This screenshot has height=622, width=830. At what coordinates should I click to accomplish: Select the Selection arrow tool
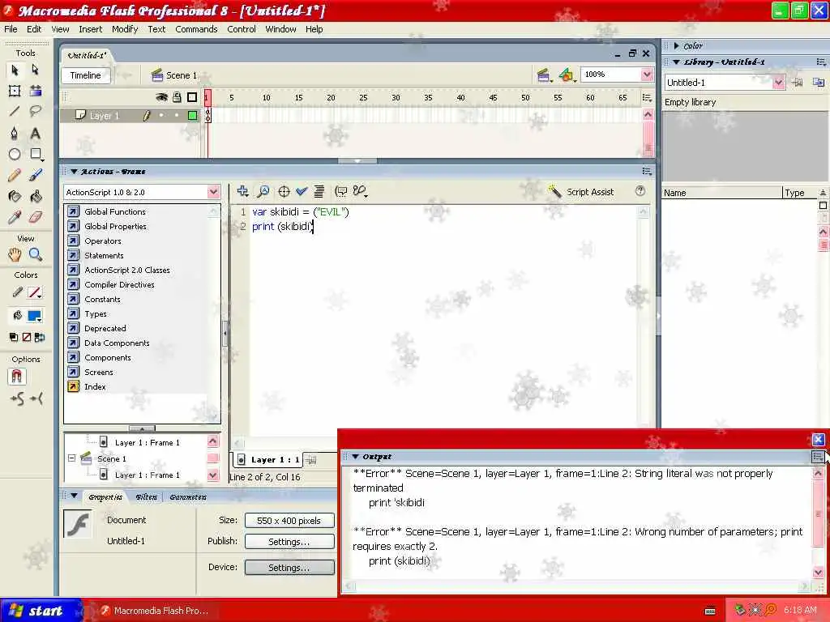[15, 70]
